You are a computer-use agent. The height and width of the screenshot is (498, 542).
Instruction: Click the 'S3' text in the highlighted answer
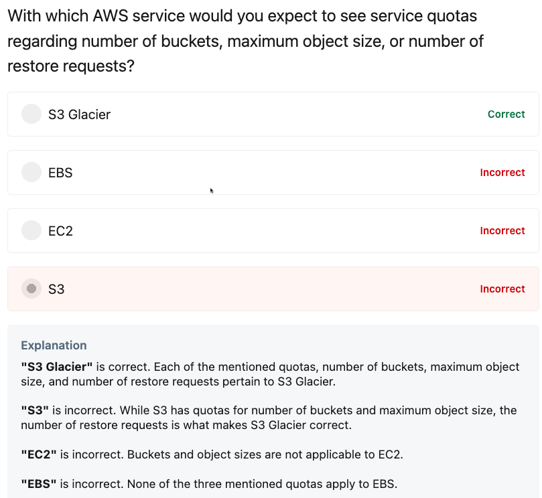[x=56, y=289]
